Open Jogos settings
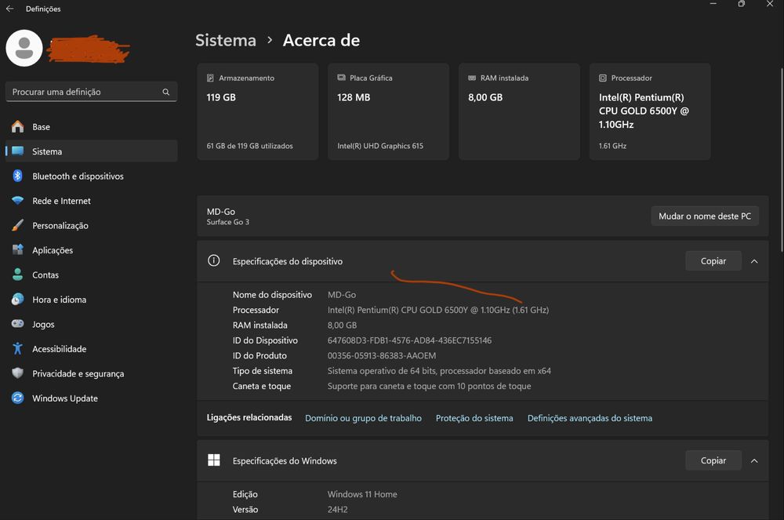Image resolution: width=784 pixels, height=520 pixels. coord(92,324)
